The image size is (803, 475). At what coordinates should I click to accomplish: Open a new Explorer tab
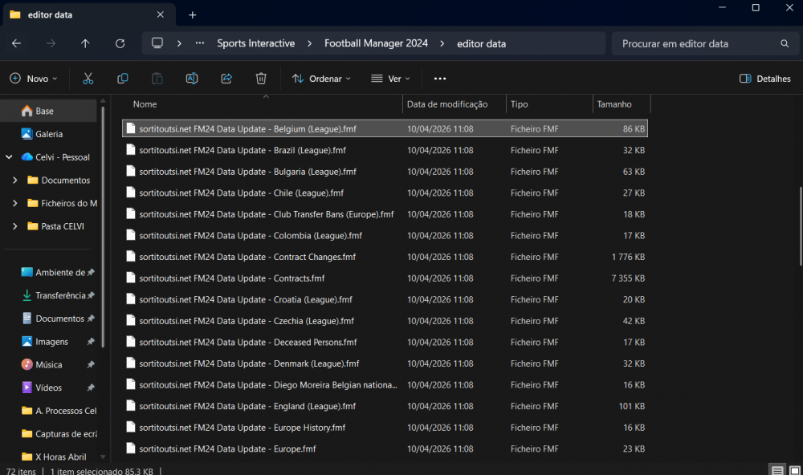coord(192,14)
